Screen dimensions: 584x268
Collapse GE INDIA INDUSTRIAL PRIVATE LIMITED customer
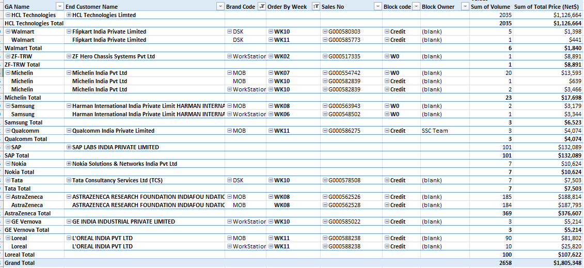click(x=69, y=222)
